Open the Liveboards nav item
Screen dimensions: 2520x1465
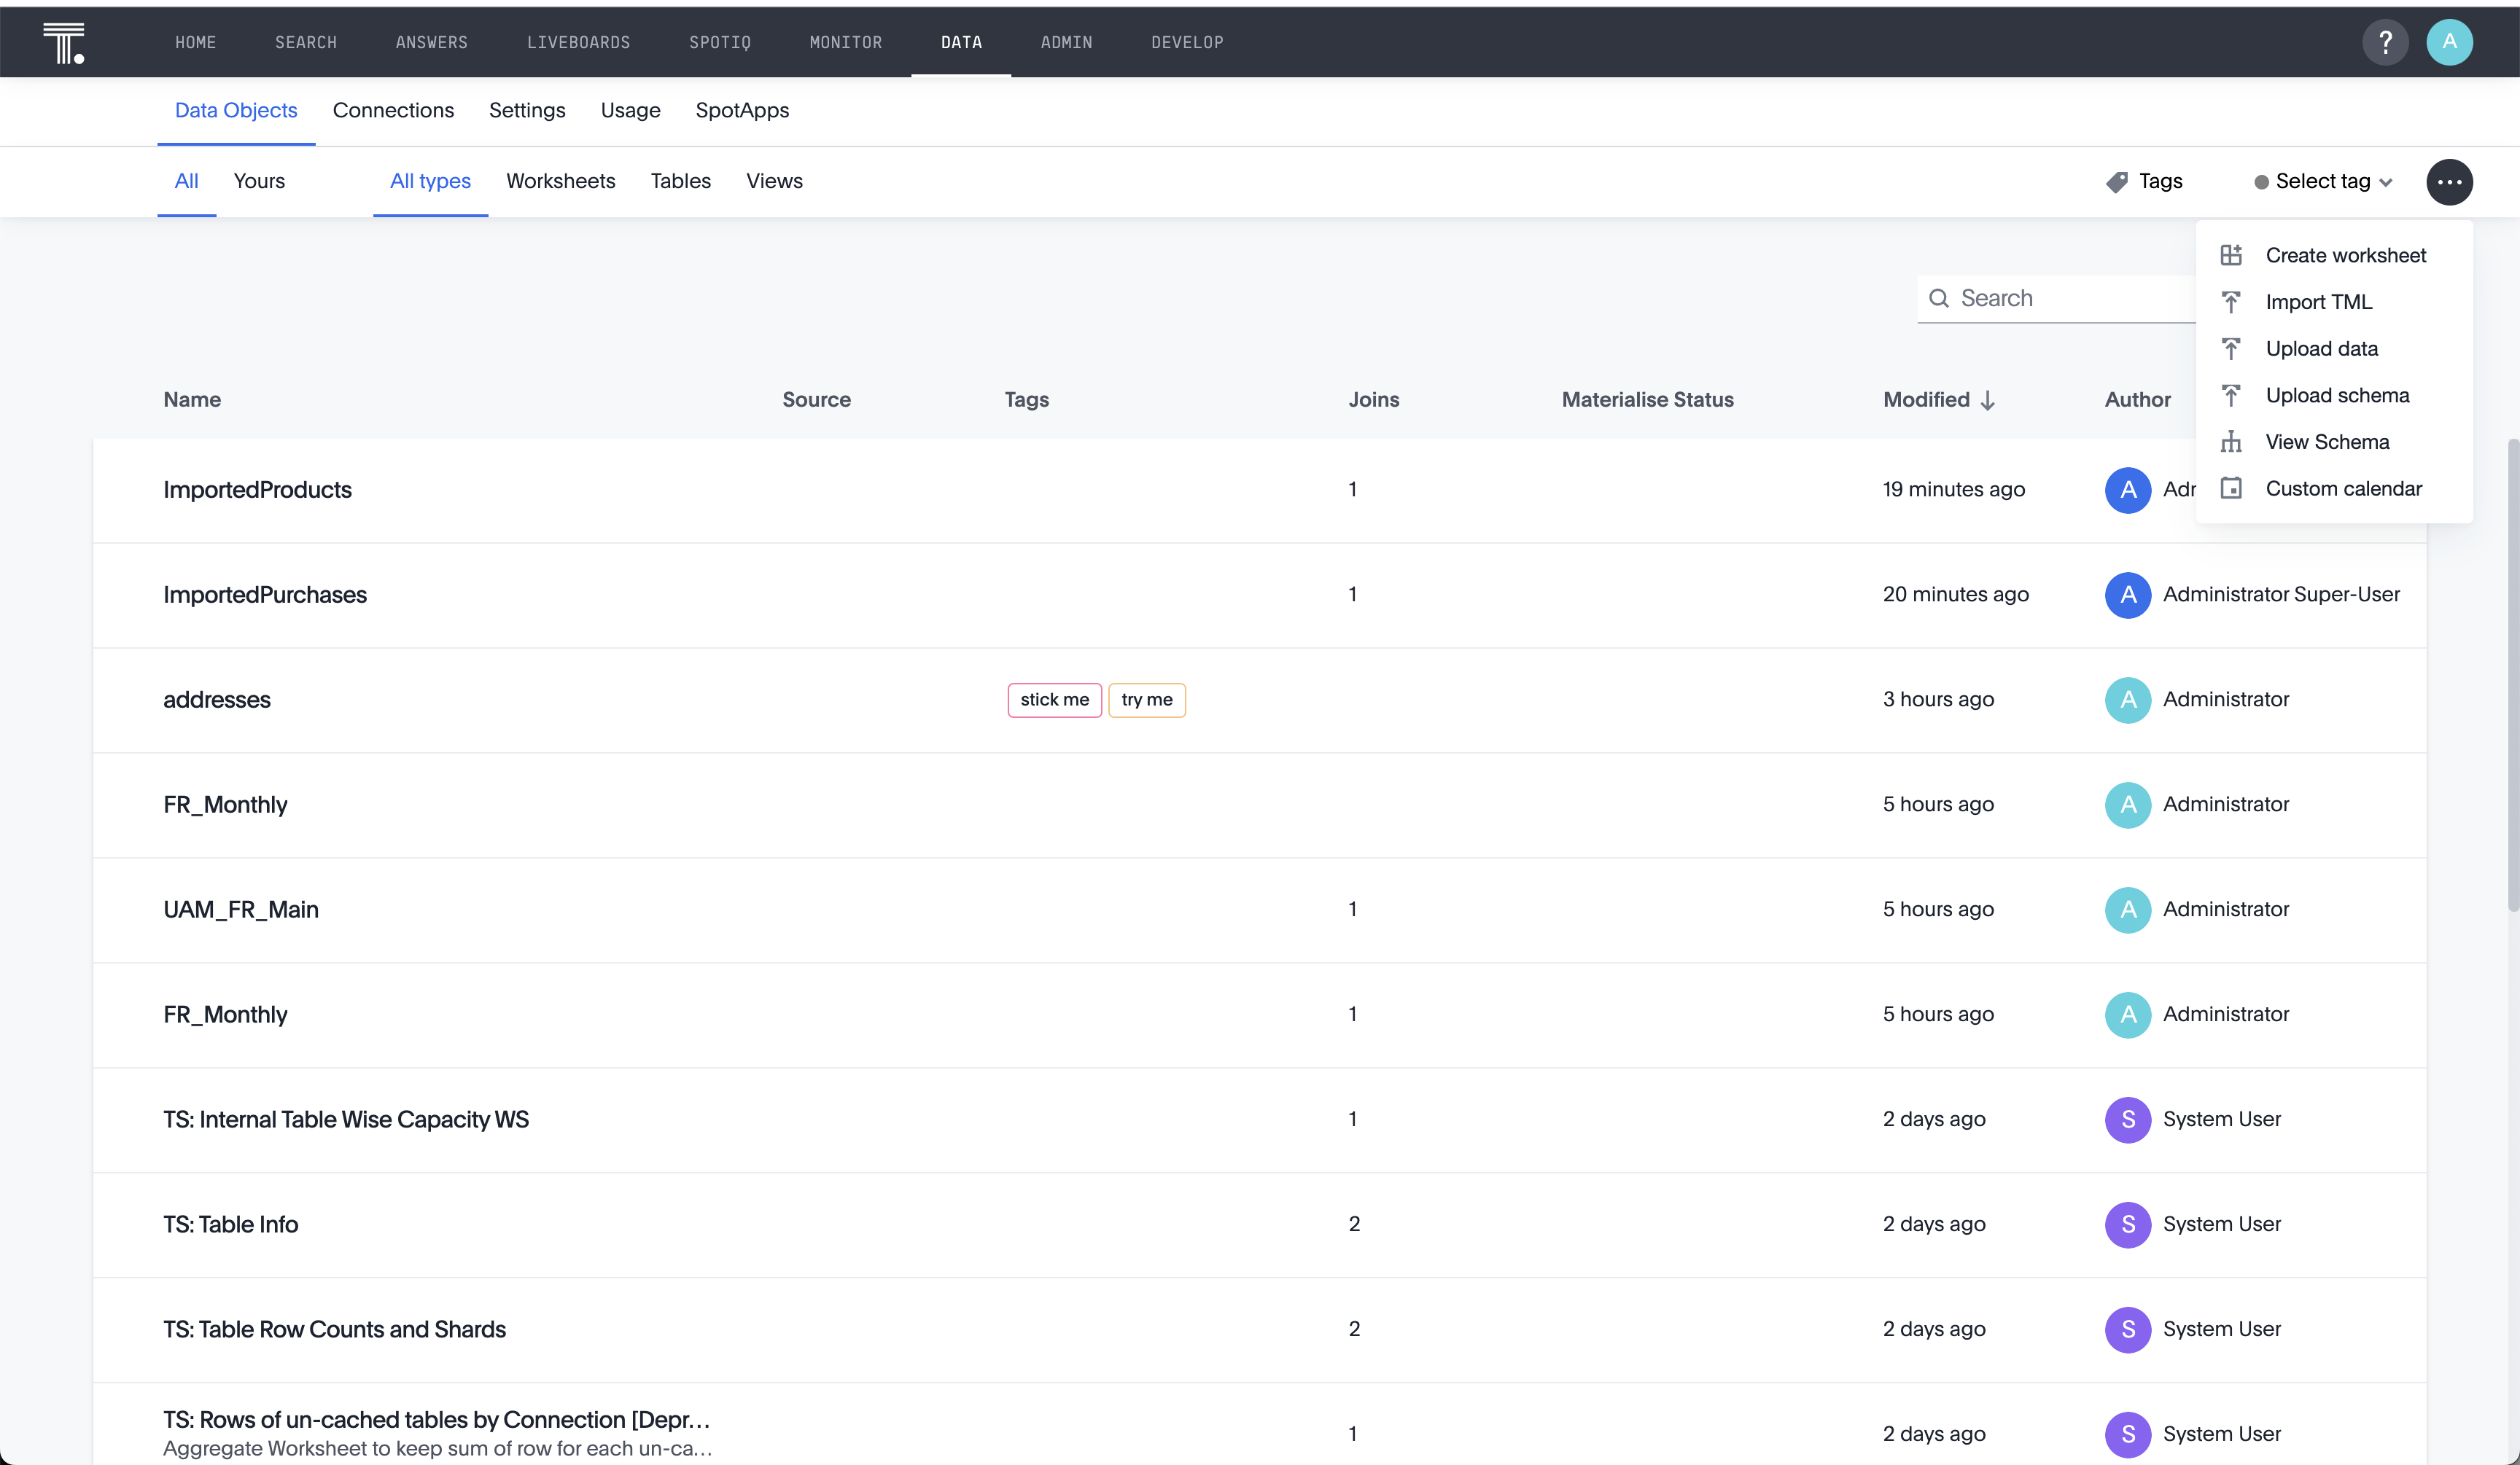578,42
